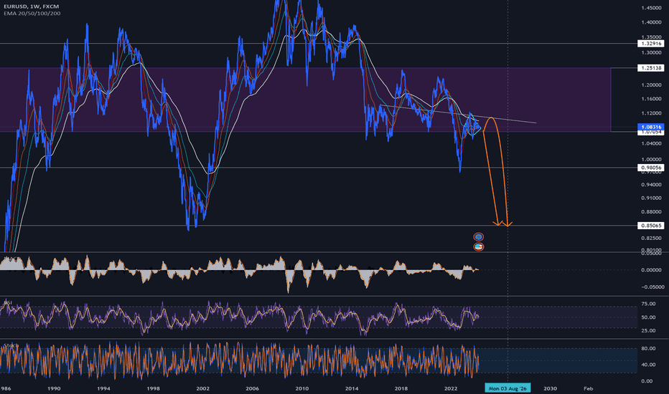Click the RSI 50.00 scale value
Viewport: 669px width, 394px height.
[648, 317]
